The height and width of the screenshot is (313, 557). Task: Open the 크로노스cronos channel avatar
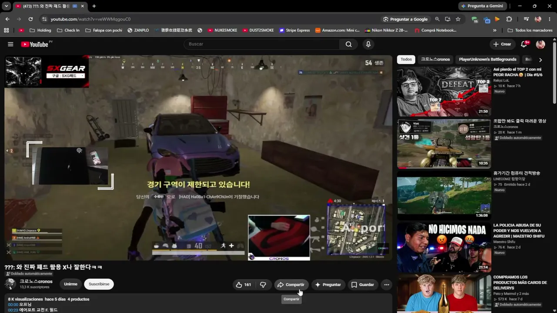pyautogui.click(x=10, y=284)
